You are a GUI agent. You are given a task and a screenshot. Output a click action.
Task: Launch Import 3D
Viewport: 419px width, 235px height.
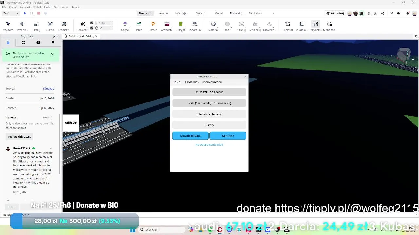pyautogui.click(x=195, y=26)
